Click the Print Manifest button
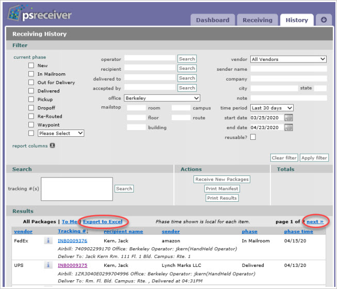Image resolution: width=337 pixels, height=289 pixels. pyautogui.click(x=222, y=189)
